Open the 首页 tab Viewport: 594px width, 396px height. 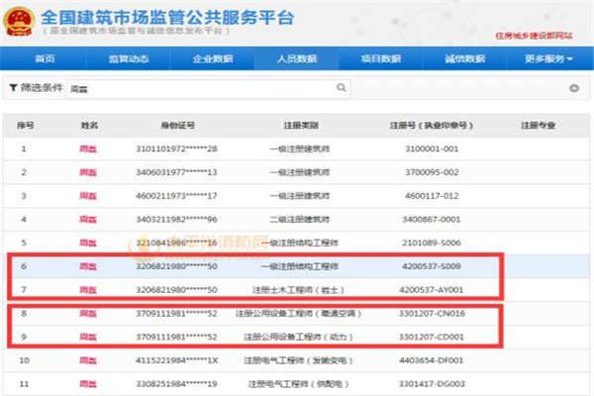click(44, 59)
